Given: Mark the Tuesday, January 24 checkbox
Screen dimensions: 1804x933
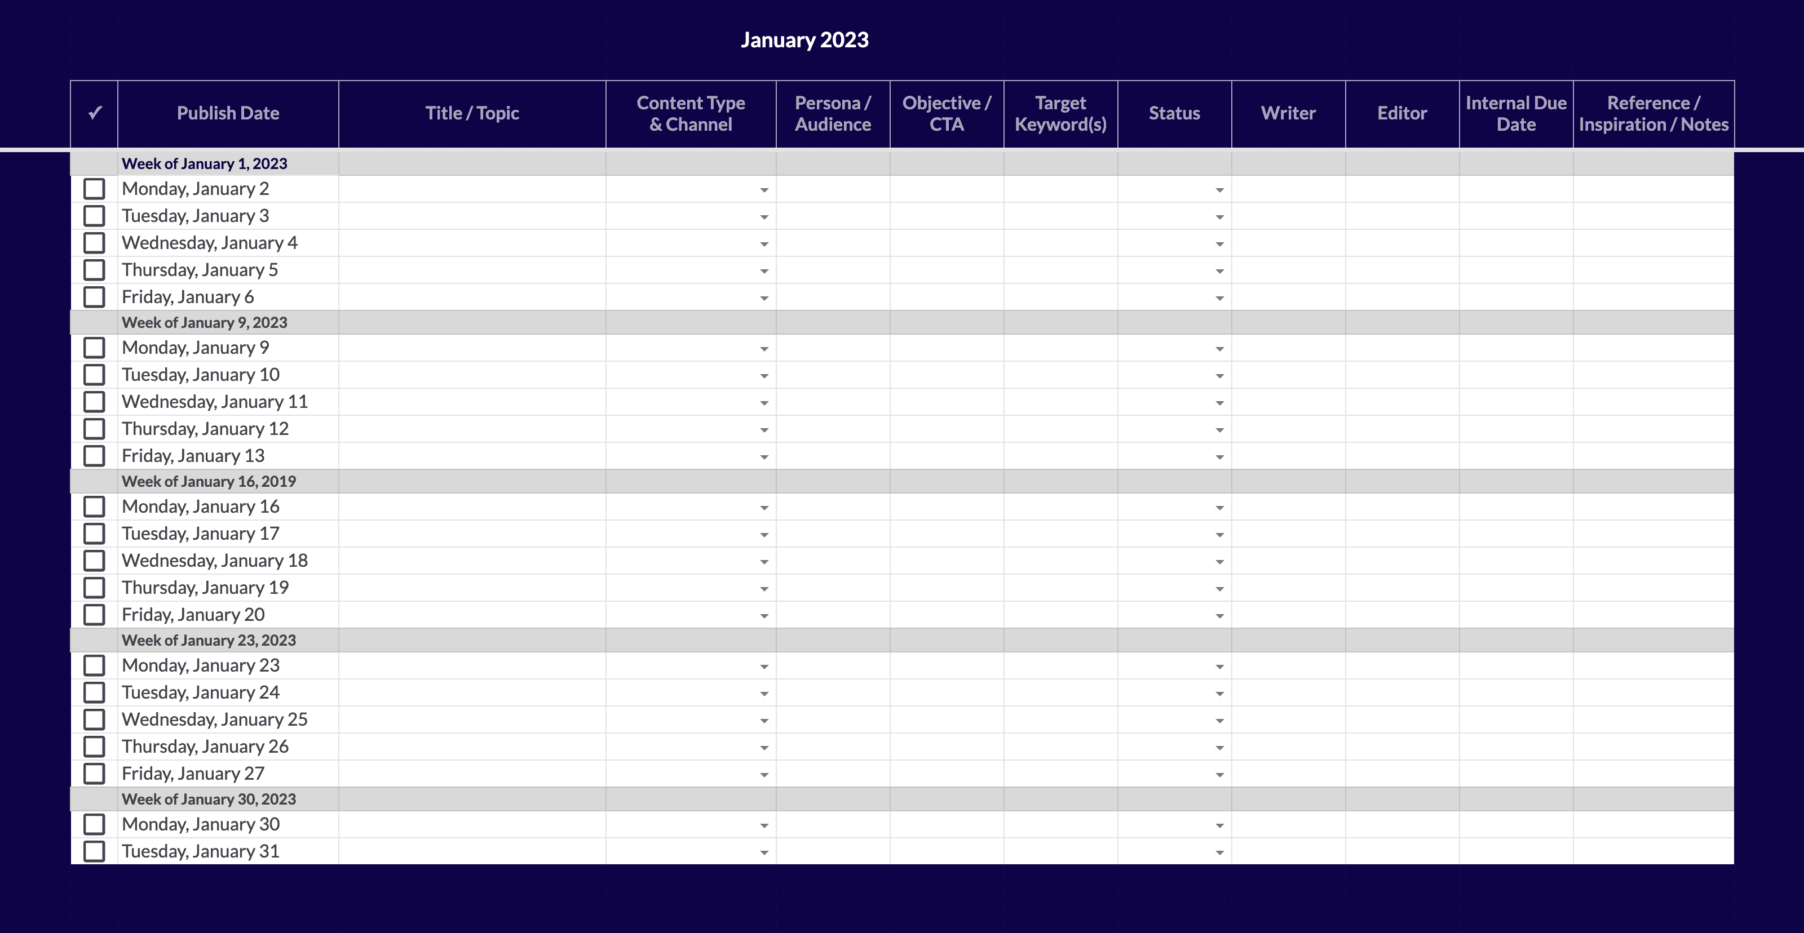Looking at the screenshot, I should coord(94,692).
